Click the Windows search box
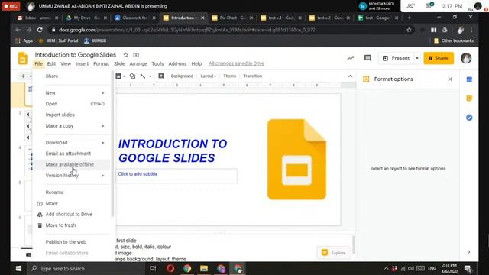Image resolution: width=489 pixels, height=275 pixels. tap(86, 268)
